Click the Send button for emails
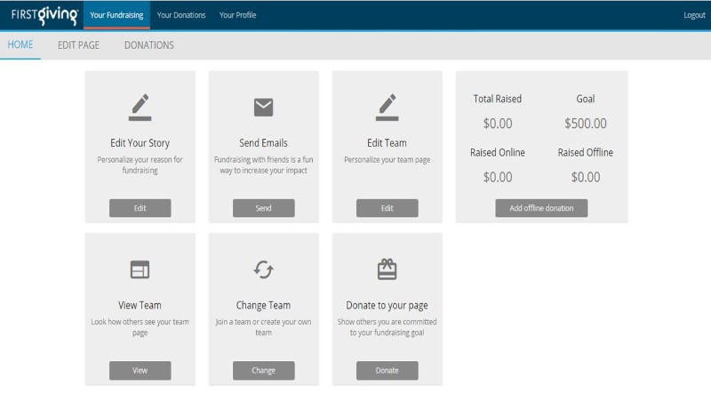 tap(263, 208)
